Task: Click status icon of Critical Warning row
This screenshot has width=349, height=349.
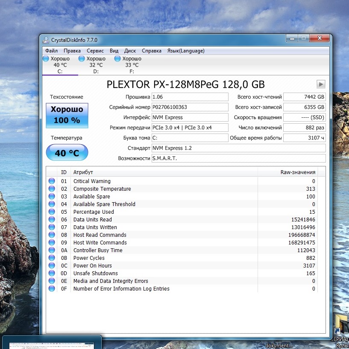Action: (x=52, y=181)
